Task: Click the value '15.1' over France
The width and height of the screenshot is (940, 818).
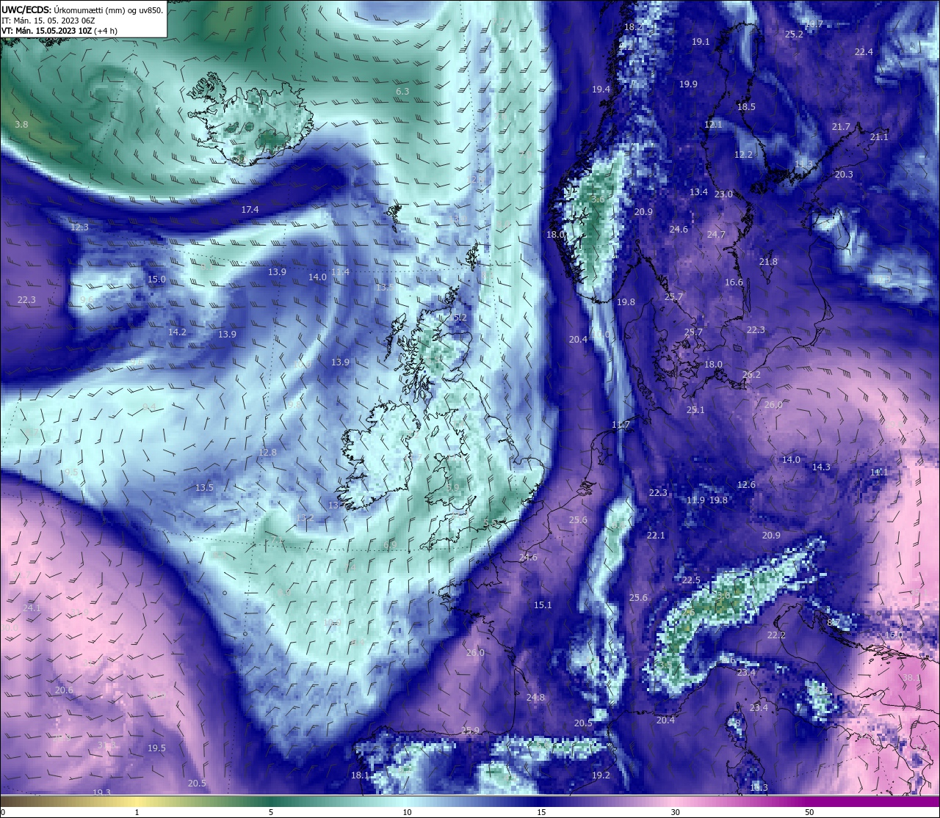Action: [543, 605]
